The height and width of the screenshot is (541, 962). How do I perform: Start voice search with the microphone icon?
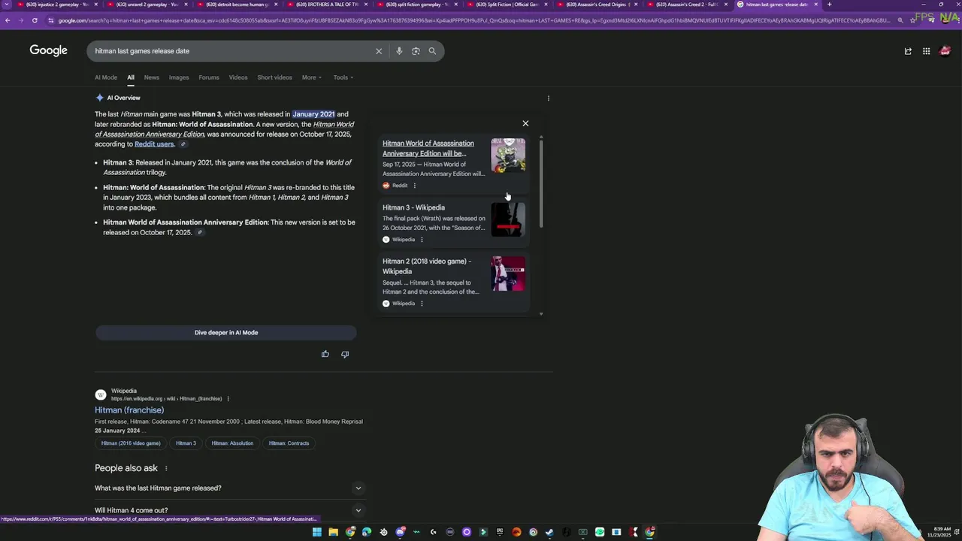click(399, 51)
